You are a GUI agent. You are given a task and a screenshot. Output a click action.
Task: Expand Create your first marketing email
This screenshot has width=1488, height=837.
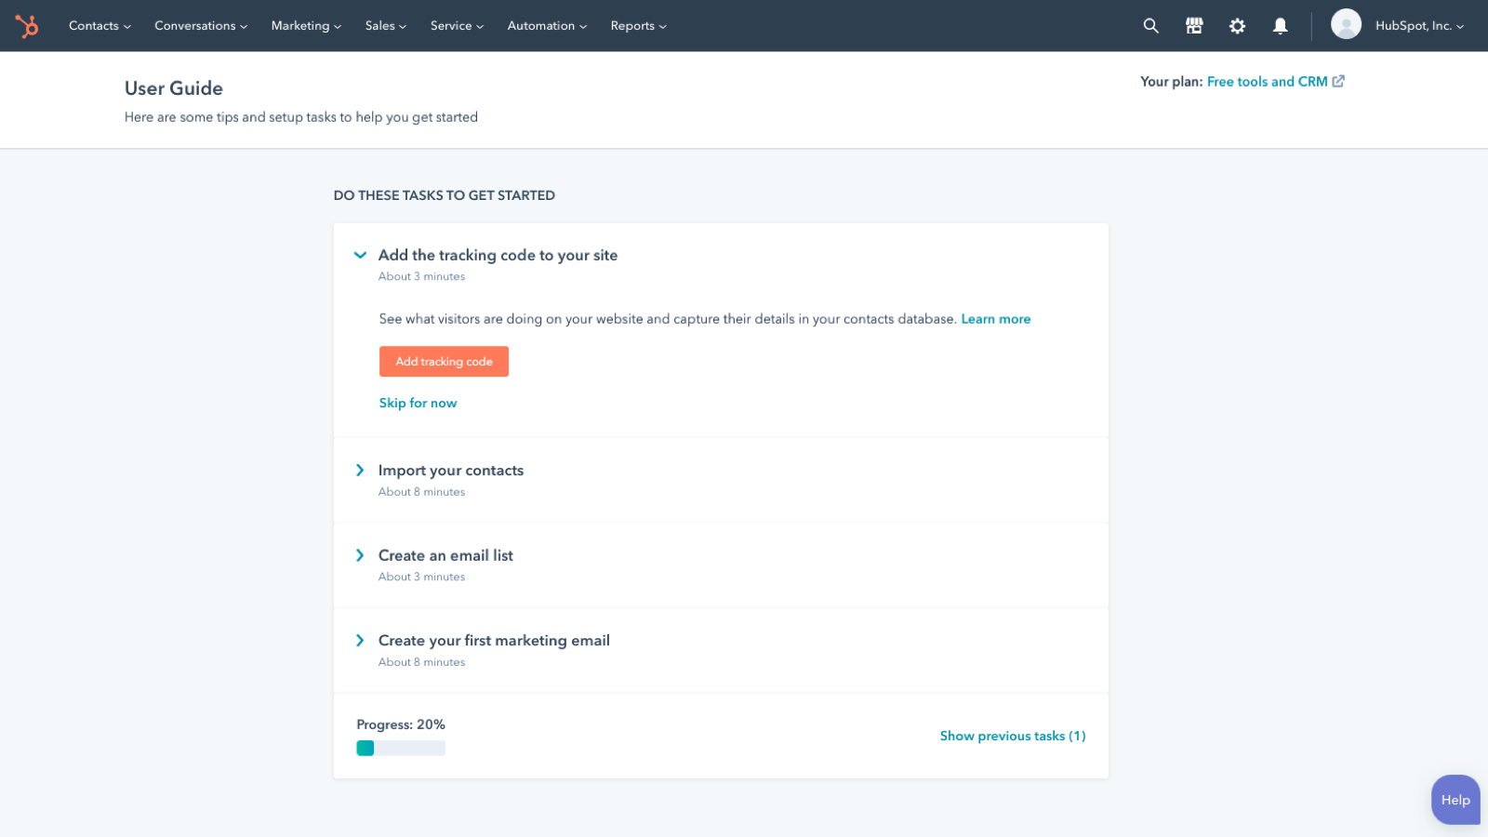click(x=360, y=640)
